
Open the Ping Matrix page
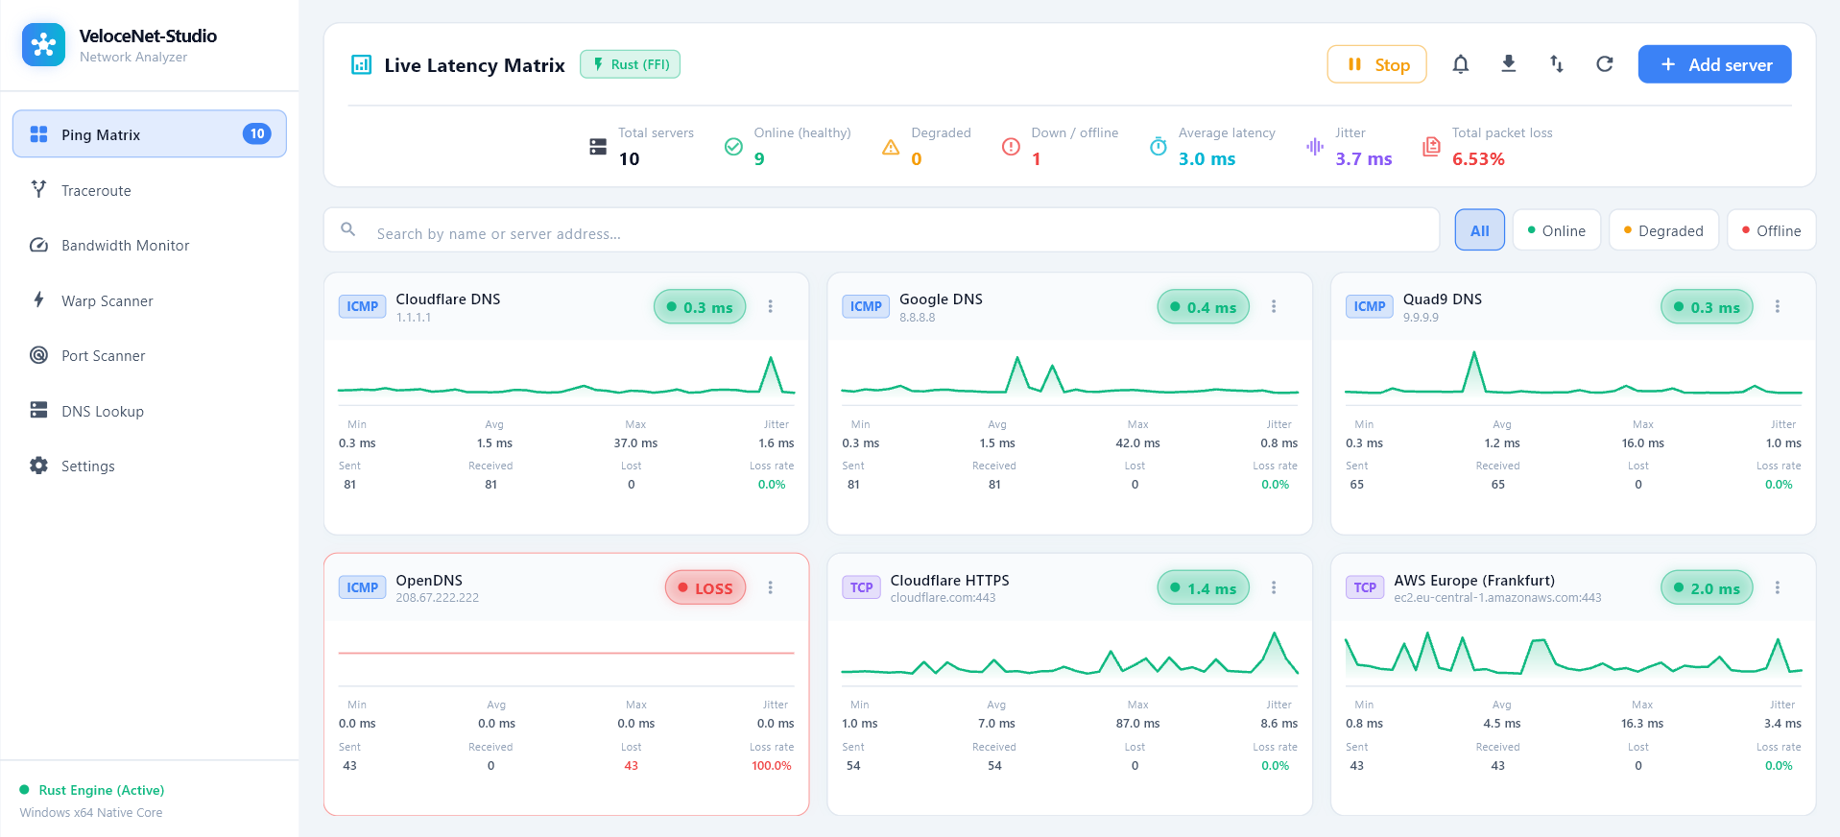coord(150,134)
